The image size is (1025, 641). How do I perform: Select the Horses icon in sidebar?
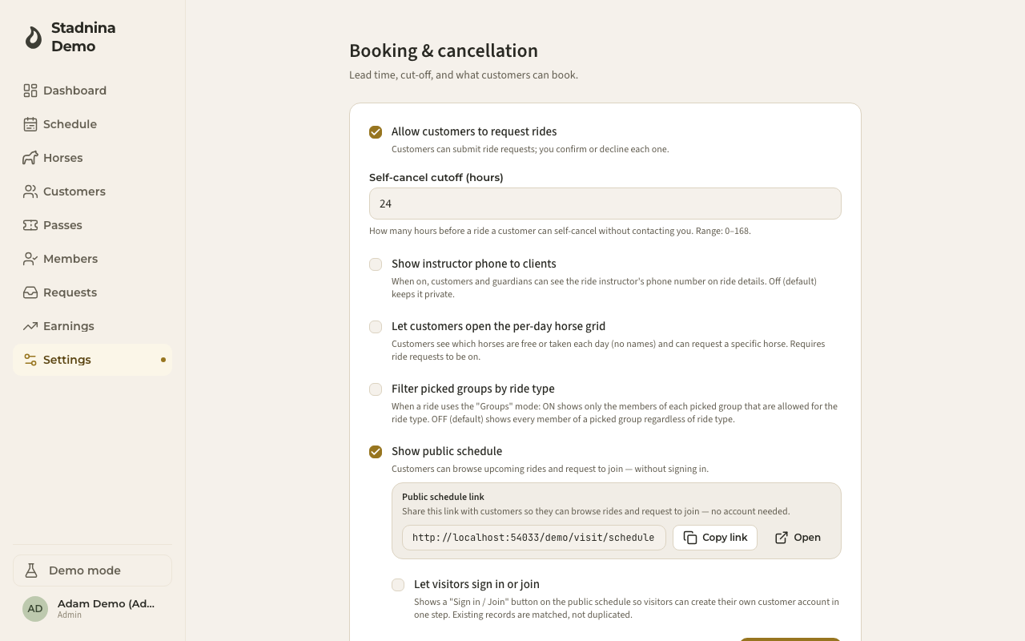pyautogui.click(x=30, y=158)
